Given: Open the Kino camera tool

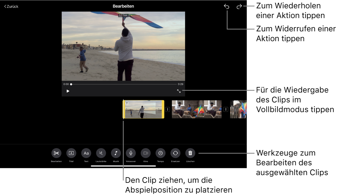Looking at the screenshot, I should (x=146, y=153).
